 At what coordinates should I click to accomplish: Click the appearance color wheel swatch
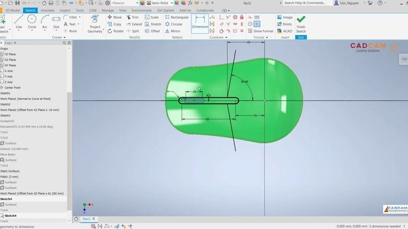click(142, 3)
